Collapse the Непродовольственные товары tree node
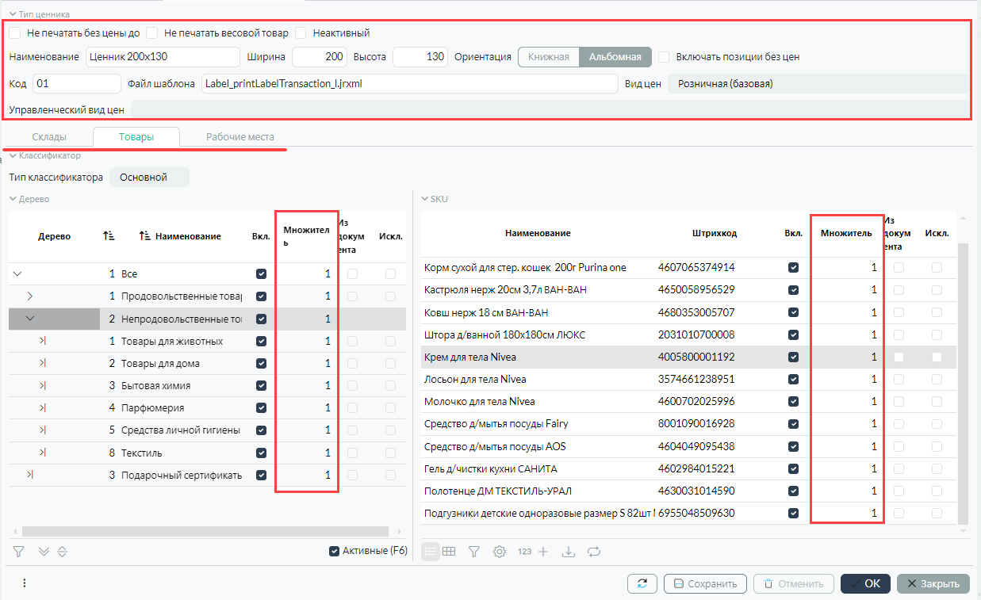 pyautogui.click(x=31, y=319)
